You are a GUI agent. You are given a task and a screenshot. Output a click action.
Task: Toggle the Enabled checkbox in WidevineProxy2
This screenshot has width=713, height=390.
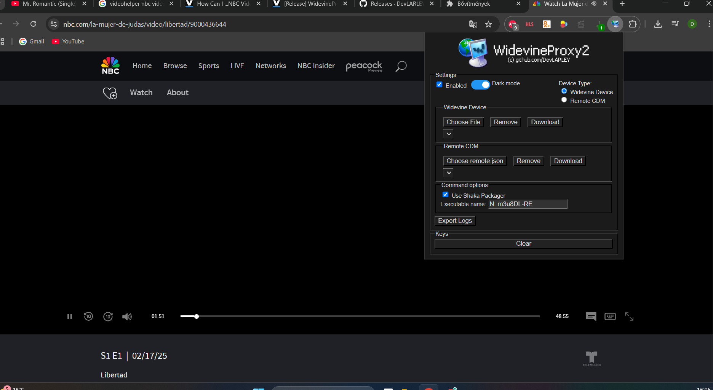[x=440, y=85]
